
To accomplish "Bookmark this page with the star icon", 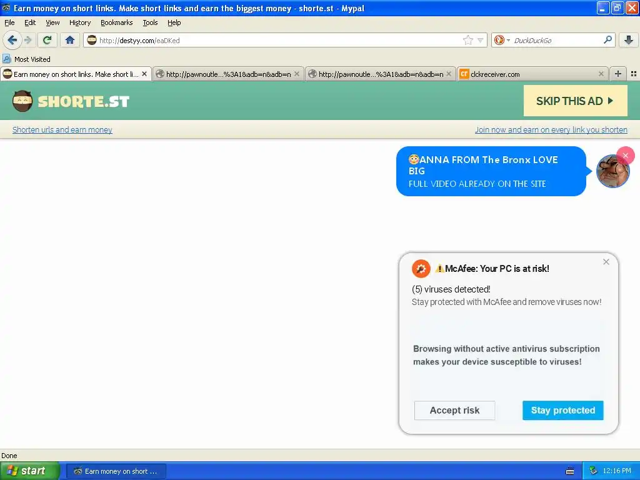I will [x=467, y=40].
